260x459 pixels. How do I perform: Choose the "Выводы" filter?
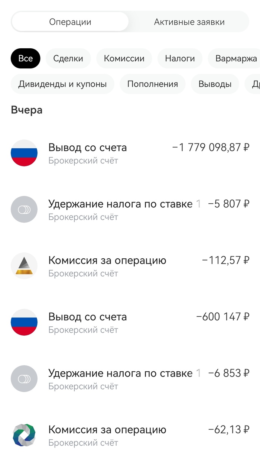(x=215, y=84)
